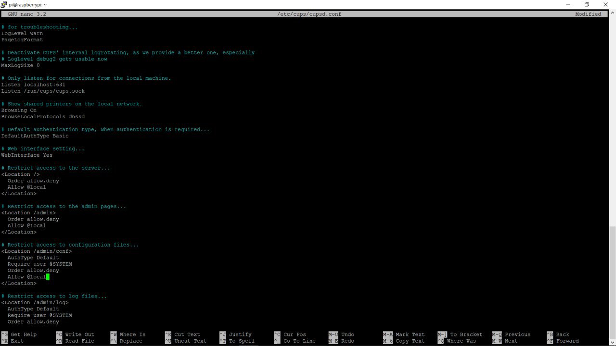Click the '<Location /admin/log>' tag line
This screenshot has width=616, height=346.
point(35,303)
